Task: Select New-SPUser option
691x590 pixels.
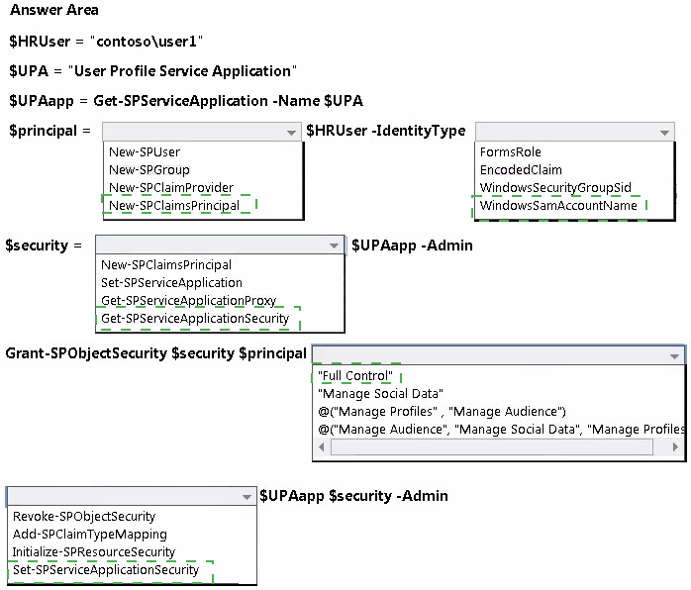Action: (x=145, y=152)
